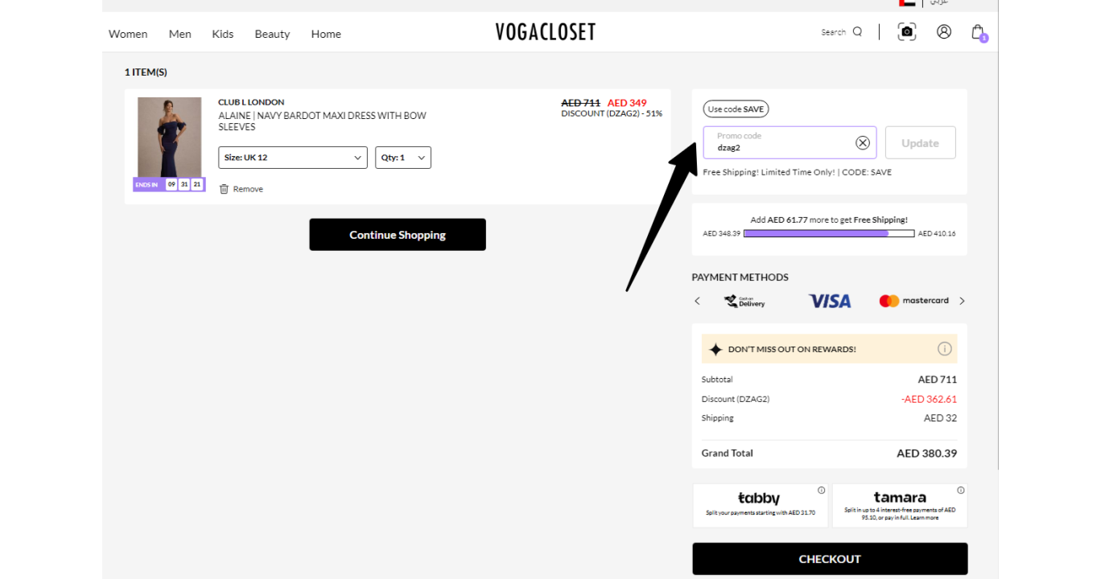
Task: Click the navy dress product thumbnail
Action: point(170,138)
